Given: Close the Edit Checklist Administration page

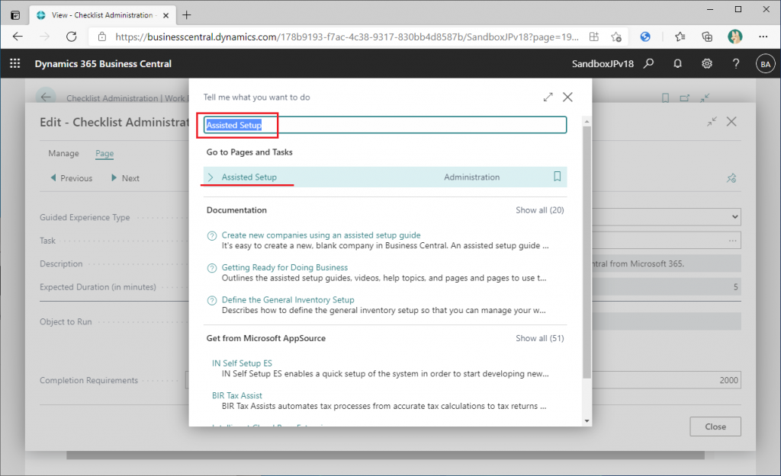Looking at the screenshot, I should [x=731, y=121].
